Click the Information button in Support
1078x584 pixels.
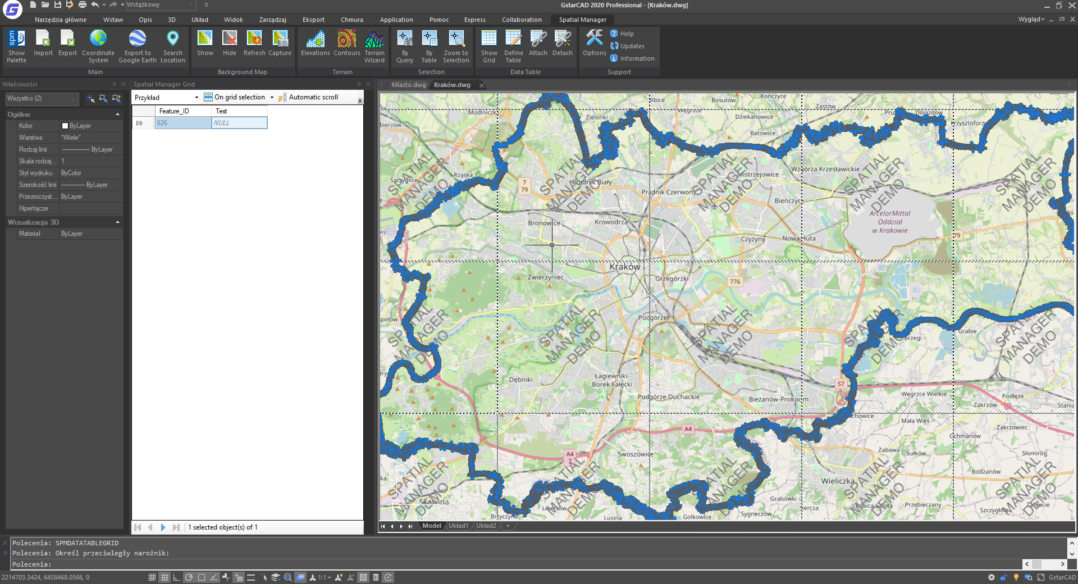(632, 58)
